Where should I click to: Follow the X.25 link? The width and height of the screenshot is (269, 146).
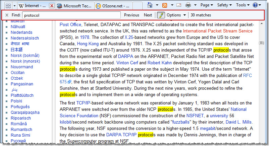tap(129, 38)
